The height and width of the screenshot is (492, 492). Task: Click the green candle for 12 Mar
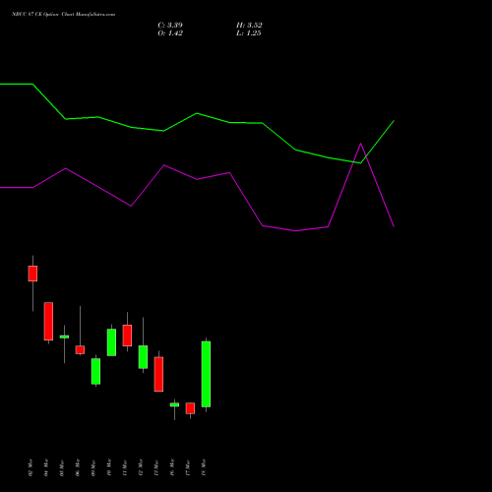pos(143,357)
